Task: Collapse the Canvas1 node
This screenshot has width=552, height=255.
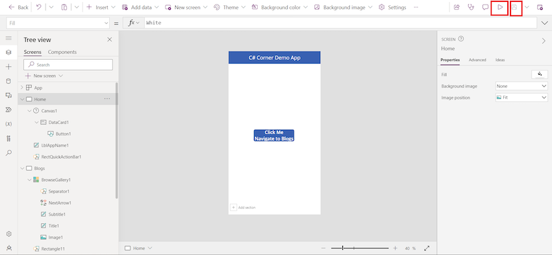Action: [29, 111]
